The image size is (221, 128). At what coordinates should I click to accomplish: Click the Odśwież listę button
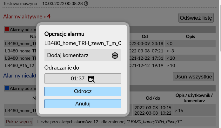tap(196, 18)
